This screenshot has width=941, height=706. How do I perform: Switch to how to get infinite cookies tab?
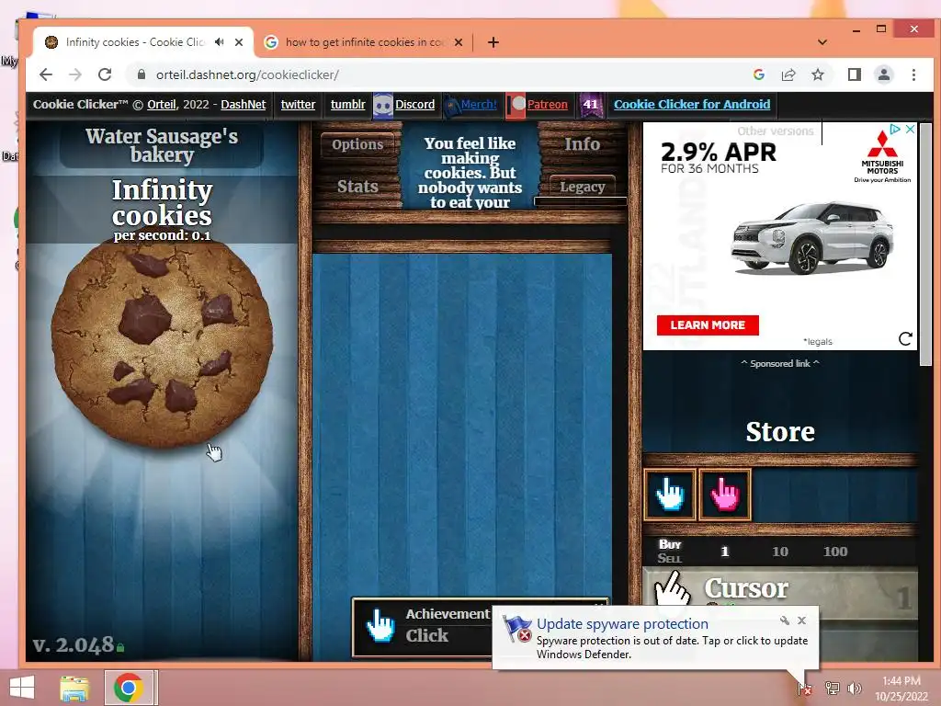(365, 42)
